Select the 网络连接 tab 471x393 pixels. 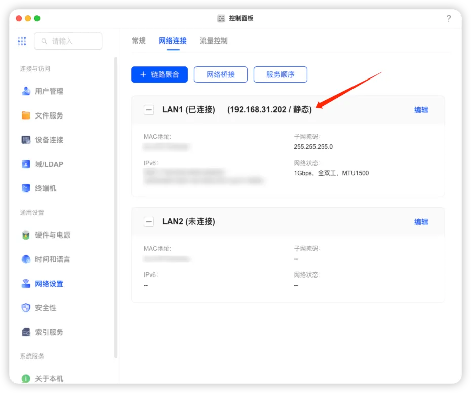(x=173, y=41)
